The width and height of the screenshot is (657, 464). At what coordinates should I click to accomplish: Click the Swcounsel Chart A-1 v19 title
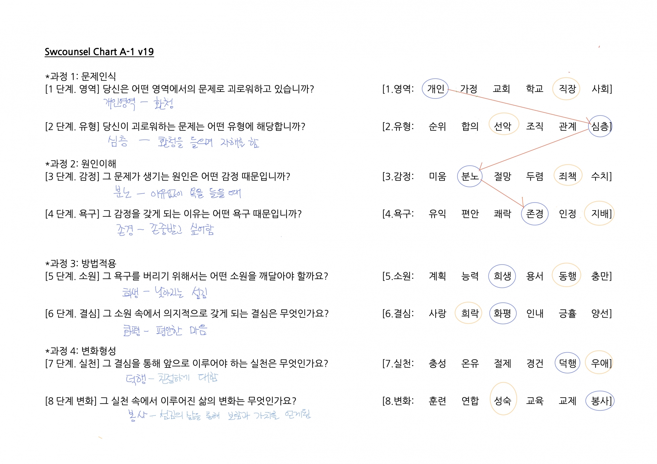[99, 52]
